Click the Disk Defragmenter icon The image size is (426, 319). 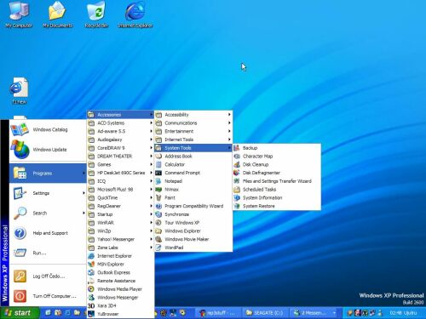pyautogui.click(x=237, y=173)
